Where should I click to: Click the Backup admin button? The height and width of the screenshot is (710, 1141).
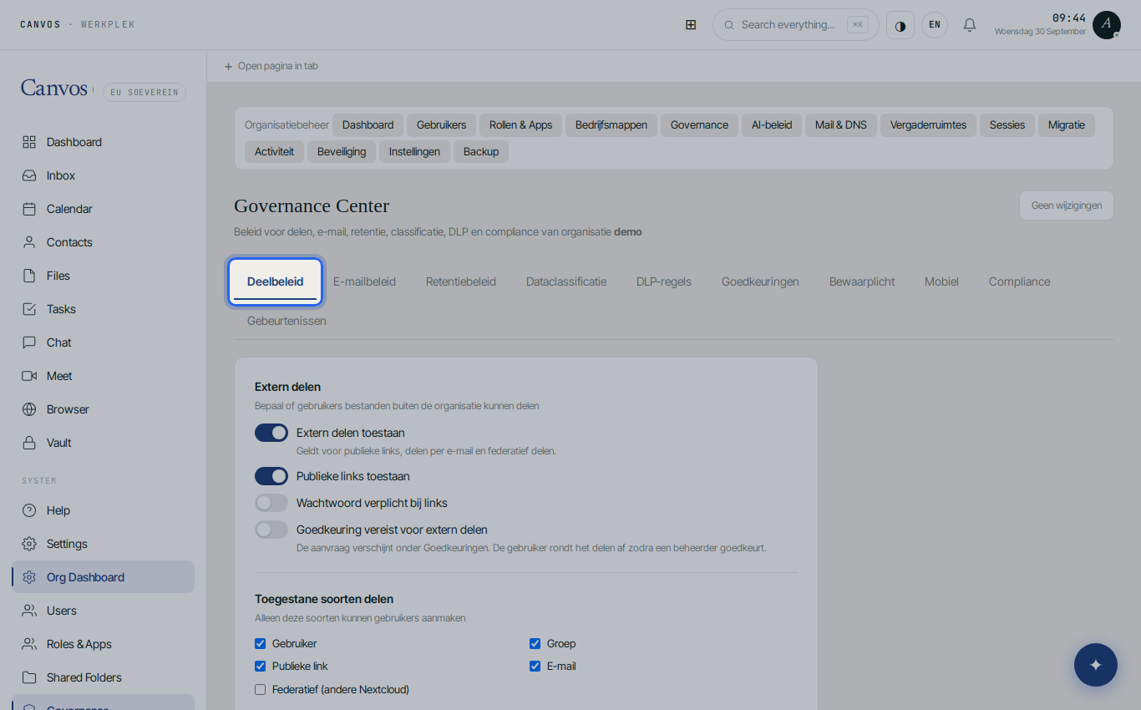click(x=481, y=152)
